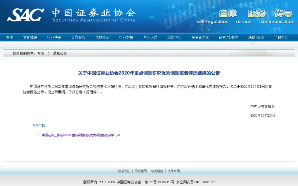Click the 附件下载 label

coord(39,125)
